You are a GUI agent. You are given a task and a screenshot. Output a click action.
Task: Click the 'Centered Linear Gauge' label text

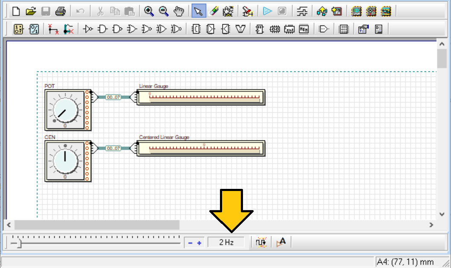pos(164,137)
